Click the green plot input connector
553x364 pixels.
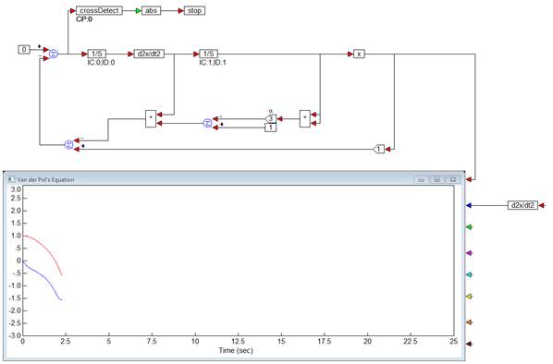pyautogui.click(x=469, y=227)
